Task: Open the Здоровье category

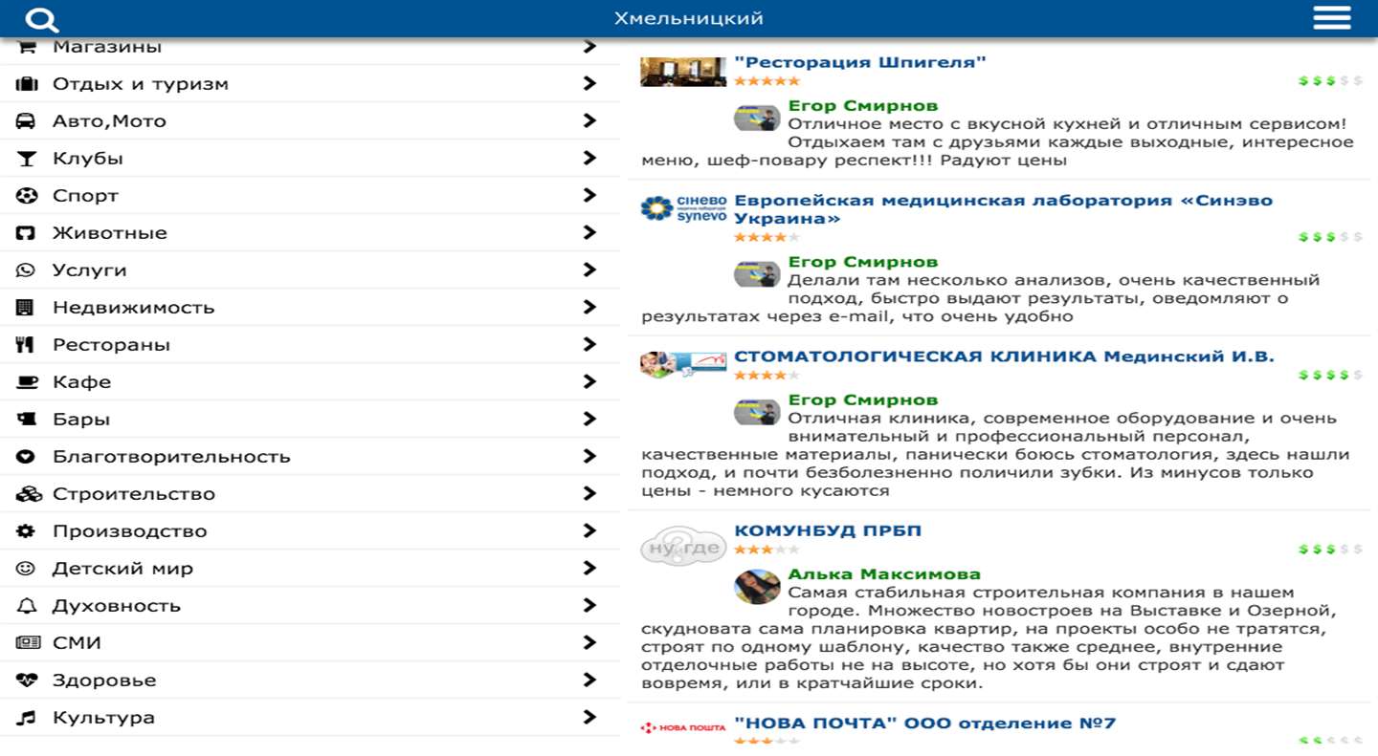Action: point(310,680)
